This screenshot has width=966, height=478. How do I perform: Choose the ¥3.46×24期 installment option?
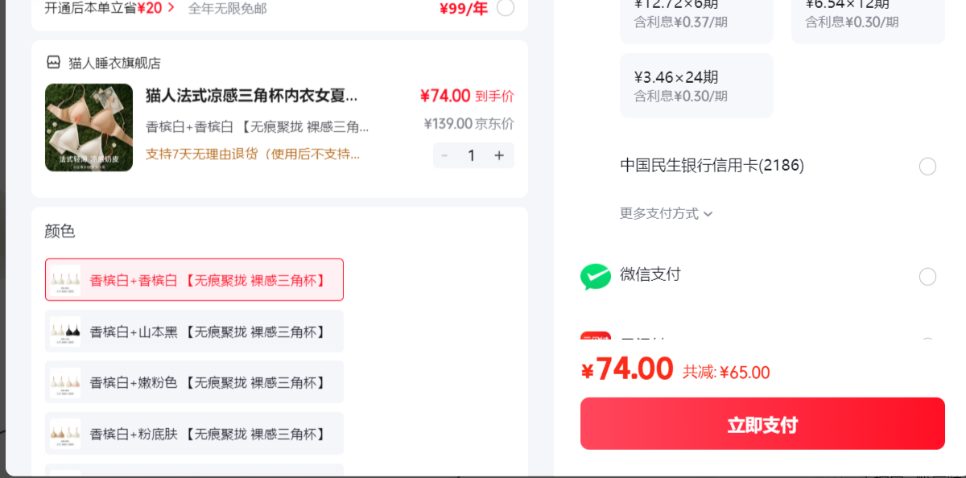click(x=696, y=85)
